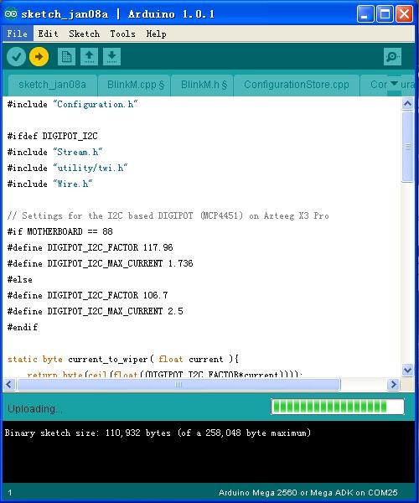This screenshot has height=503, width=419.
Task: Open a sketch with the up-arrow icon
Action: point(89,56)
